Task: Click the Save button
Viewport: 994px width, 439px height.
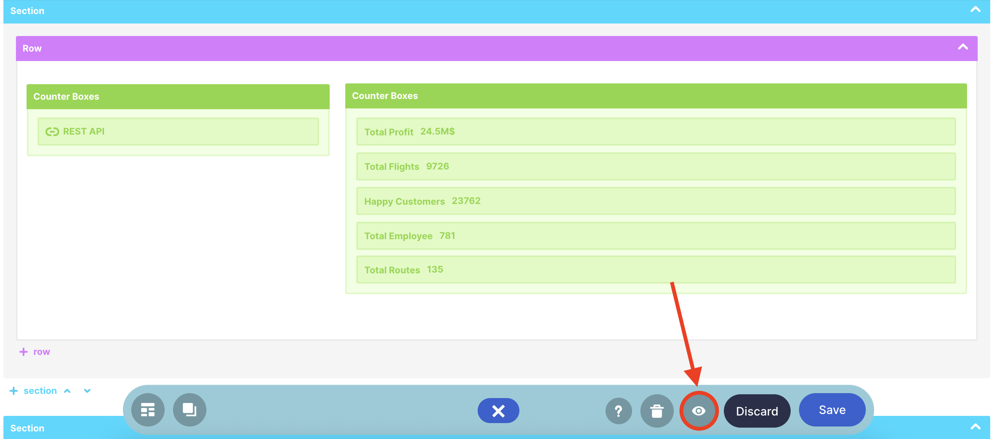Action: click(x=832, y=410)
